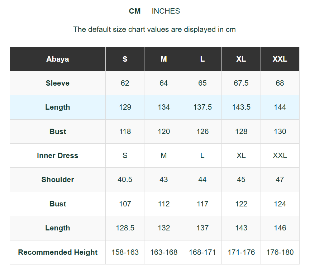Screen dimensions: 310x272
Task: Select the M size column header
Action: [x=163, y=59]
